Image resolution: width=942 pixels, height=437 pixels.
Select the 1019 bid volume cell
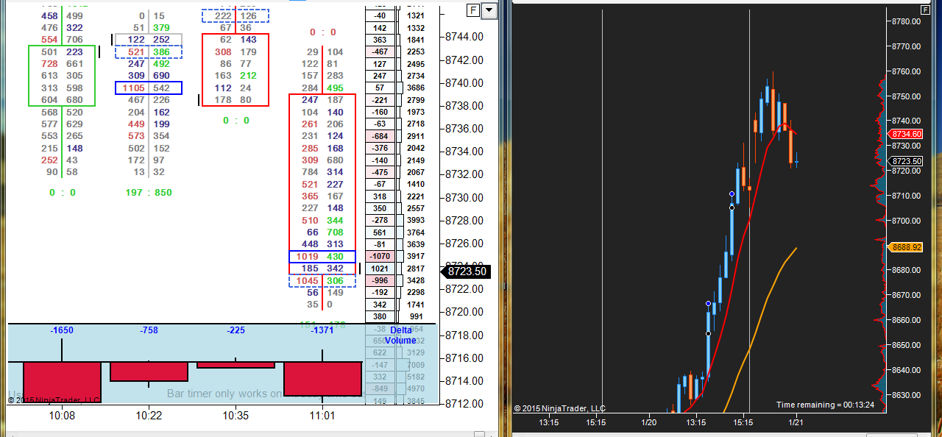tap(307, 256)
